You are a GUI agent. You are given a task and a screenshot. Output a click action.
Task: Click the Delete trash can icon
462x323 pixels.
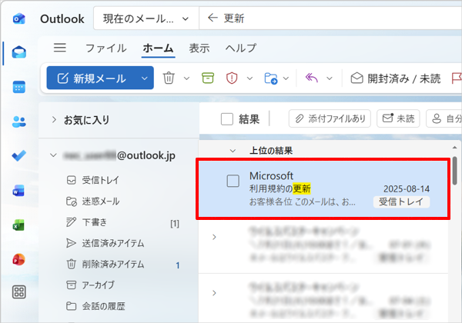tap(169, 78)
